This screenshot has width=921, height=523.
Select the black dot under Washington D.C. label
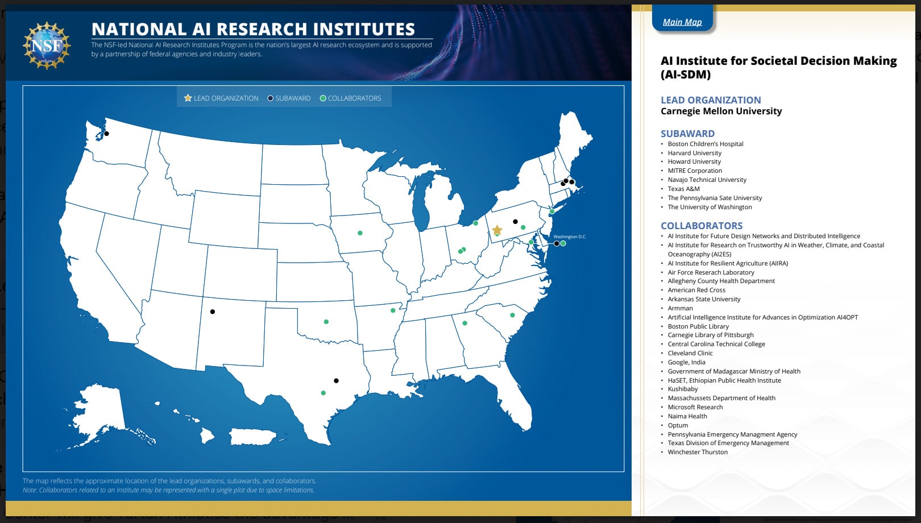tap(557, 243)
